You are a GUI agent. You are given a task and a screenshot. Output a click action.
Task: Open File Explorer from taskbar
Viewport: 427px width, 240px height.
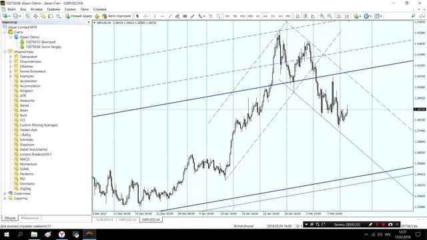[x=34, y=234]
